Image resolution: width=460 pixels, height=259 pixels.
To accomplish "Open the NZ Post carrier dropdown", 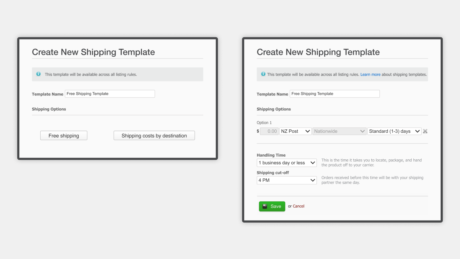I will pos(295,131).
